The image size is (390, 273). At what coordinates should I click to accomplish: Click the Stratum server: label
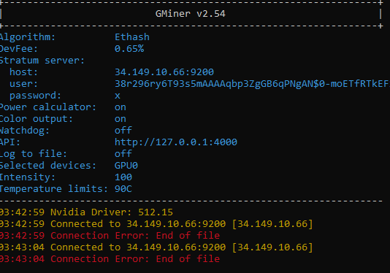(42, 61)
